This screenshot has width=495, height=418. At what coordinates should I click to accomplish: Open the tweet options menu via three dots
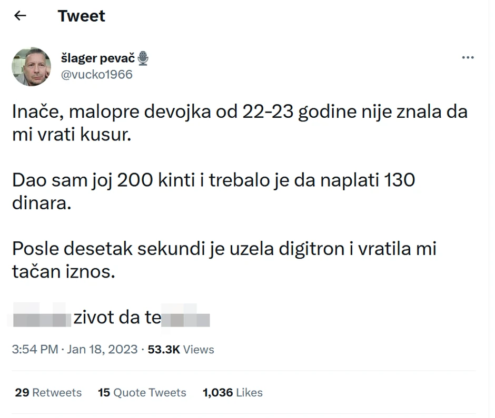[468, 57]
